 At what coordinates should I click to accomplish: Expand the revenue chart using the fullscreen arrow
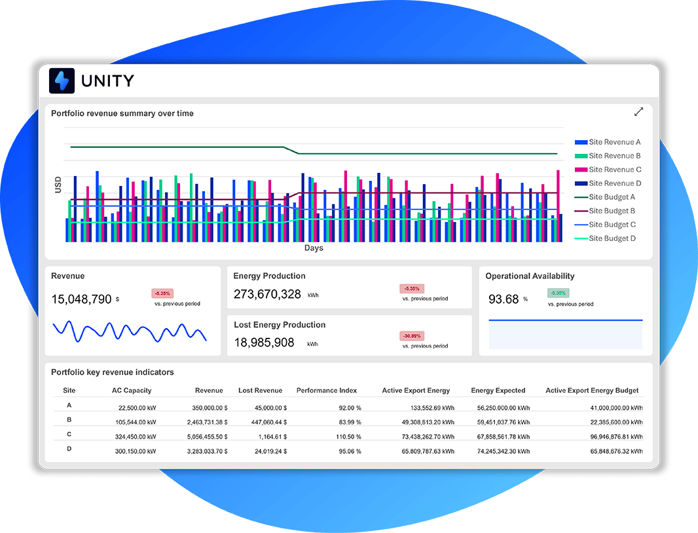coord(639,112)
